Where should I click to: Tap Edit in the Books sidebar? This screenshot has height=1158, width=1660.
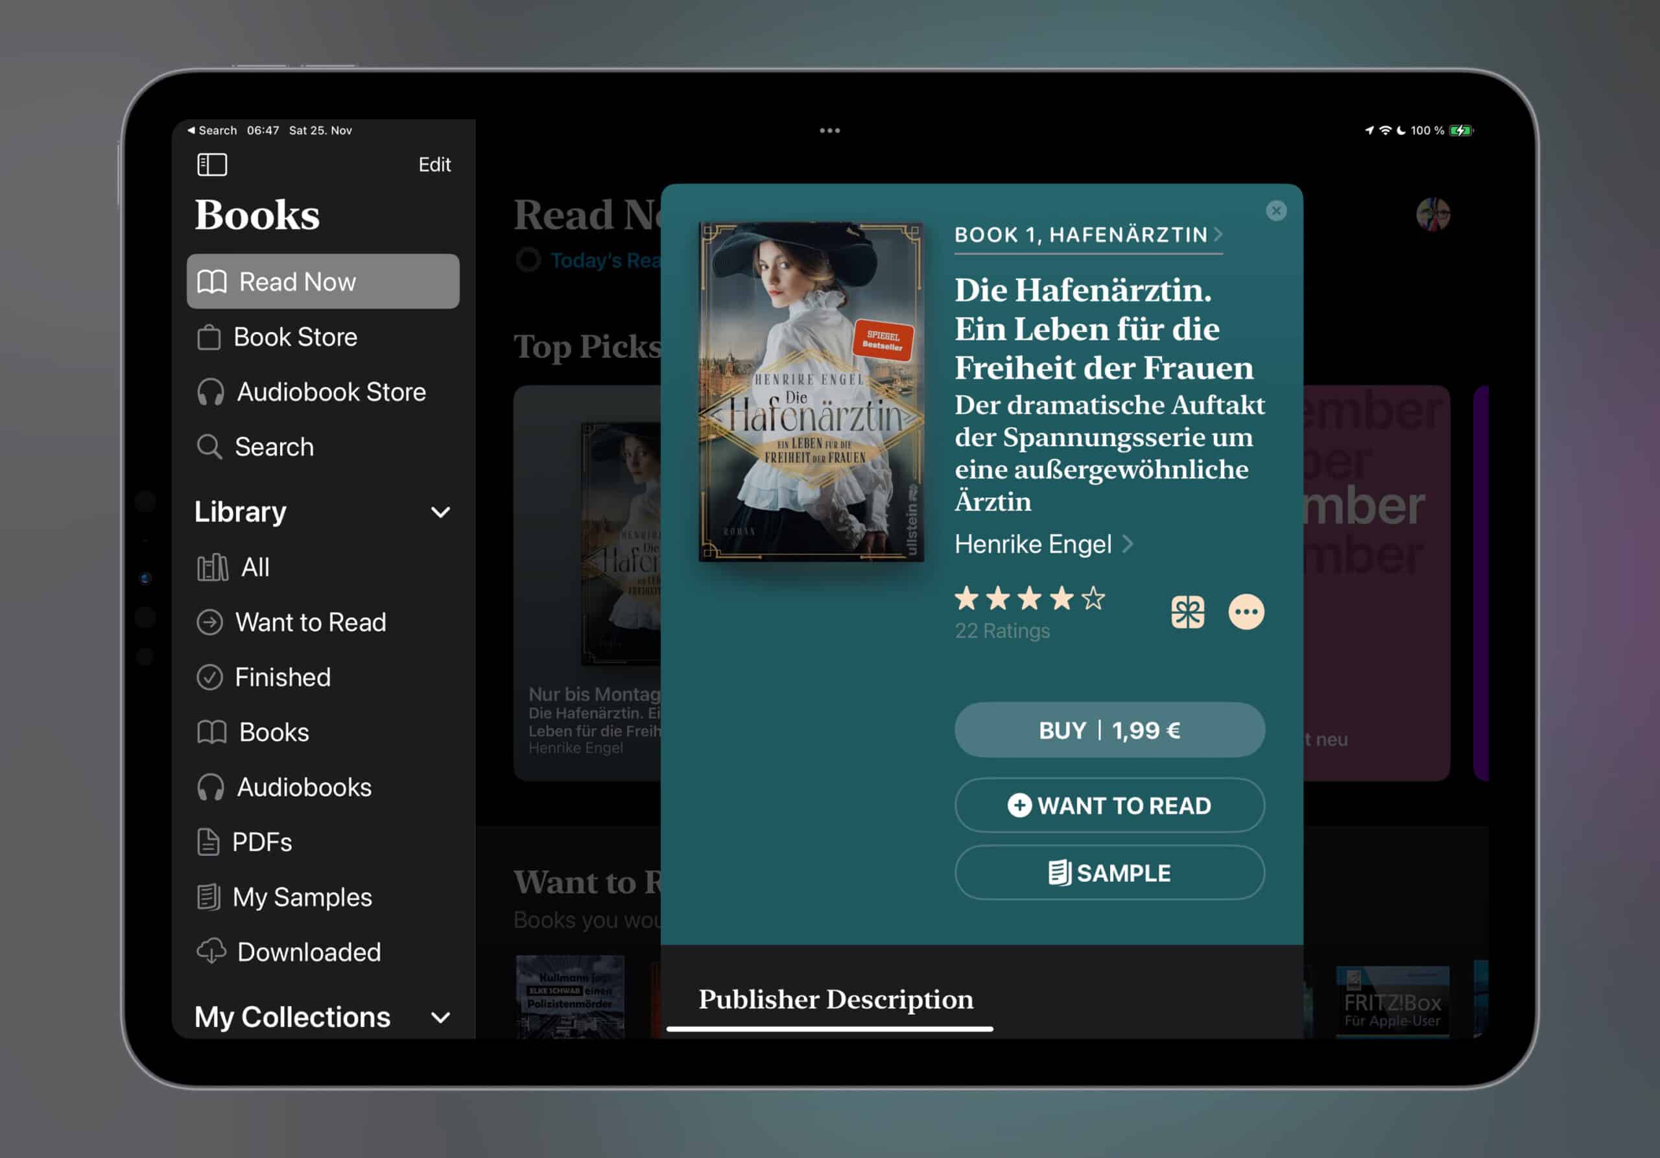tap(434, 165)
